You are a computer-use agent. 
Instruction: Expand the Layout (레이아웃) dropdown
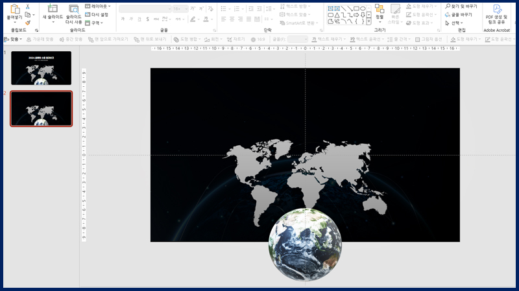click(x=98, y=6)
